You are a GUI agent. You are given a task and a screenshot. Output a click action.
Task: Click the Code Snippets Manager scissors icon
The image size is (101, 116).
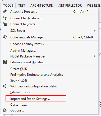[x=5, y=37]
